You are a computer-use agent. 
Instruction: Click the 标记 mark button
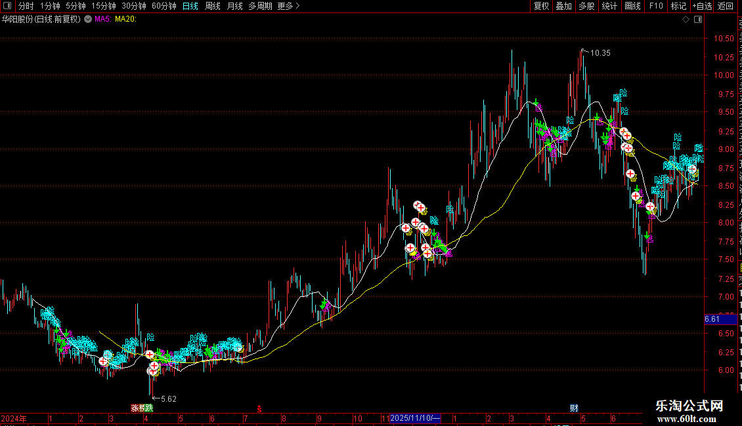click(678, 6)
